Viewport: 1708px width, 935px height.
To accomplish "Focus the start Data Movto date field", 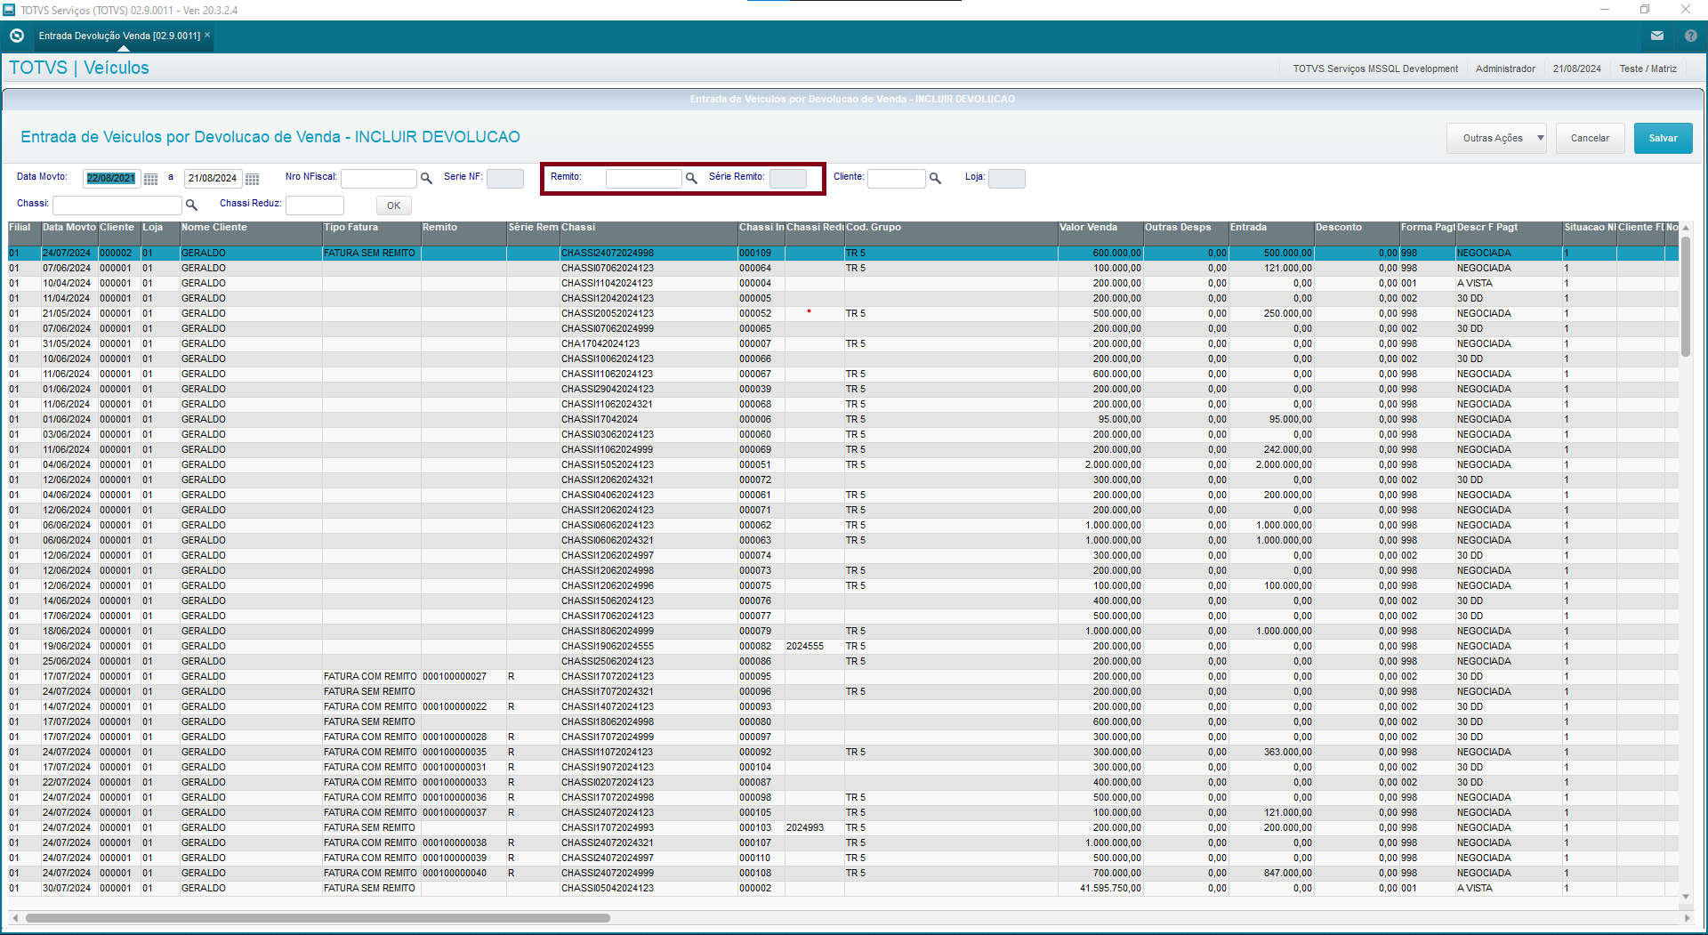I will point(111,179).
